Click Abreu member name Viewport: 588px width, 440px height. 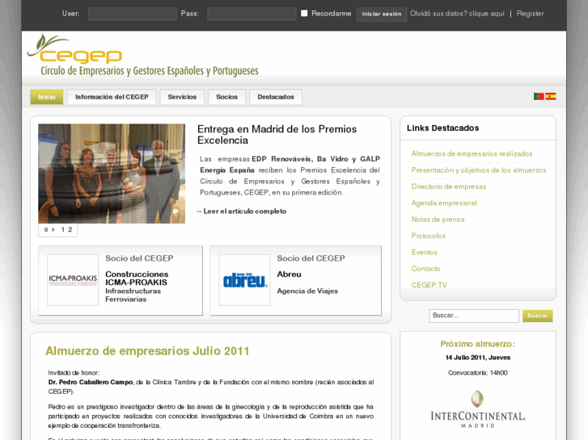289,274
